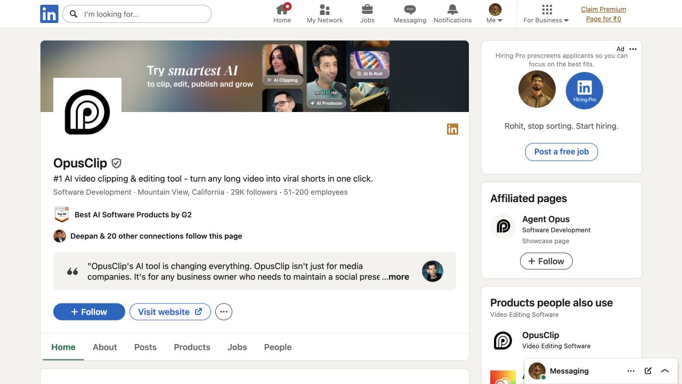This screenshot has width=682, height=384.
Task: Open My Network from the navbar
Action: pyautogui.click(x=324, y=14)
